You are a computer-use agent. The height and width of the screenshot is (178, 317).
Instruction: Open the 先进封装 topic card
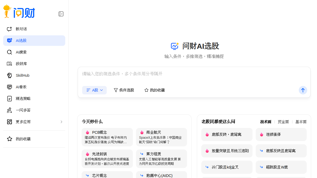107,159
